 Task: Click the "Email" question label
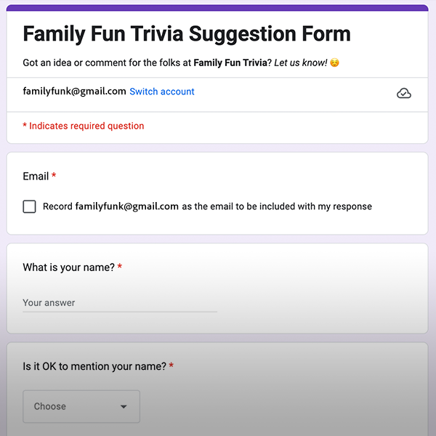pyautogui.click(x=36, y=177)
